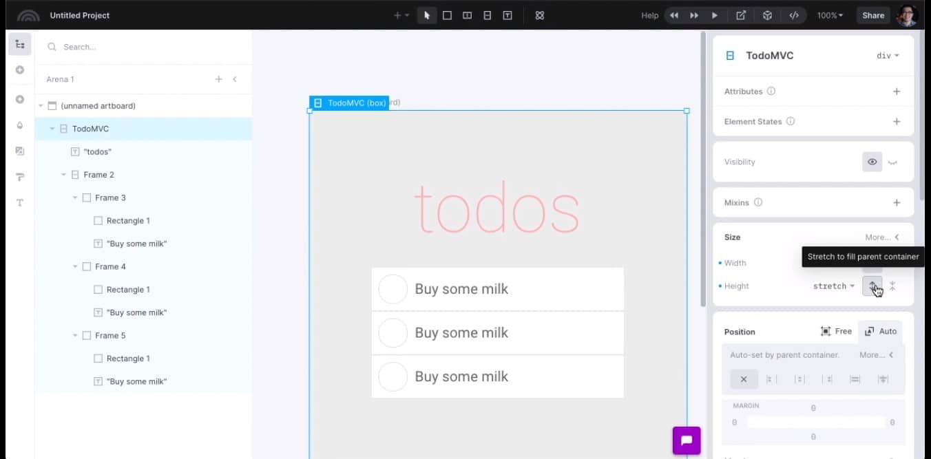Select the rectangle box tool in toolbar
This screenshot has width=931, height=459.
point(447,15)
